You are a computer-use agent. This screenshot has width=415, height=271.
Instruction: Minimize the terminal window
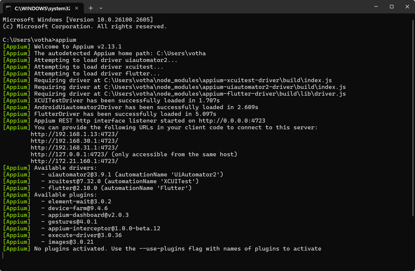click(x=376, y=6)
